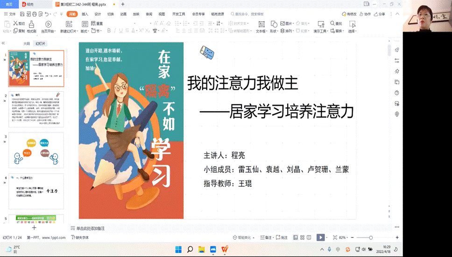Switch to the Review (审阅) ribbon tab

pyautogui.click(x=149, y=14)
